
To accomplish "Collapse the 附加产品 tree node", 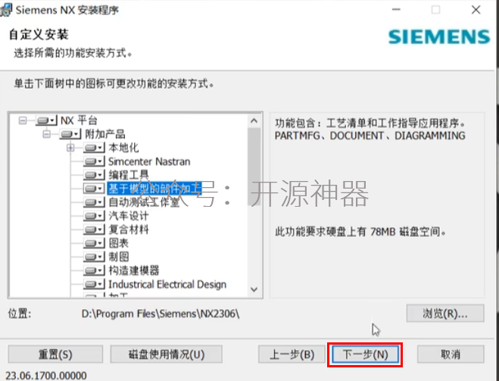I will [x=46, y=134].
